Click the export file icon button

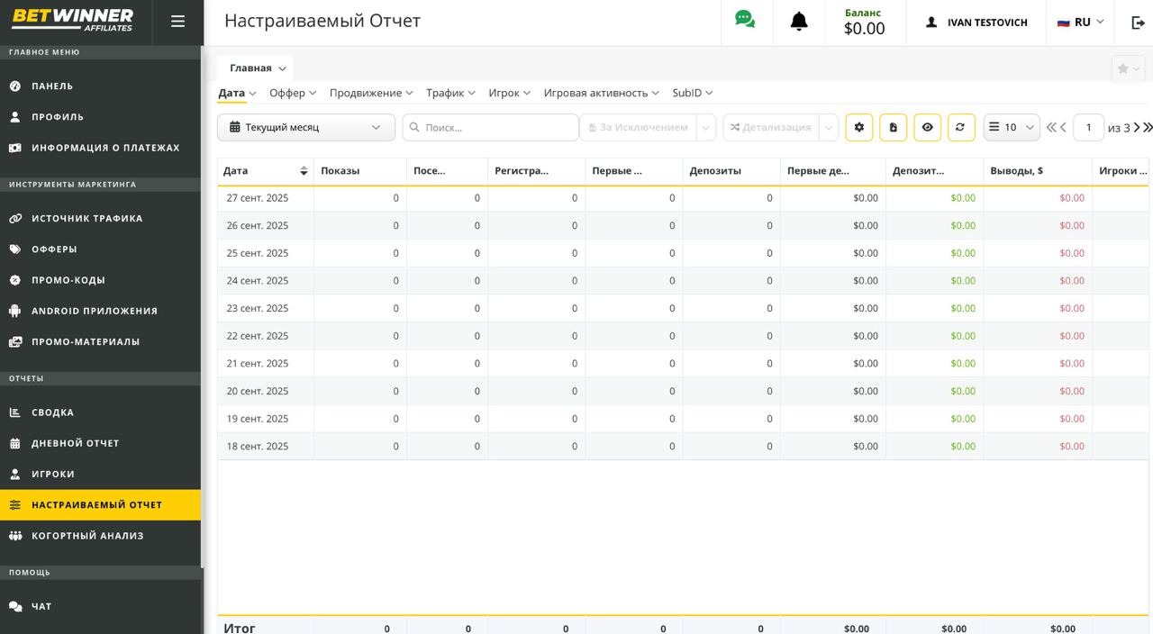click(x=893, y=128)
